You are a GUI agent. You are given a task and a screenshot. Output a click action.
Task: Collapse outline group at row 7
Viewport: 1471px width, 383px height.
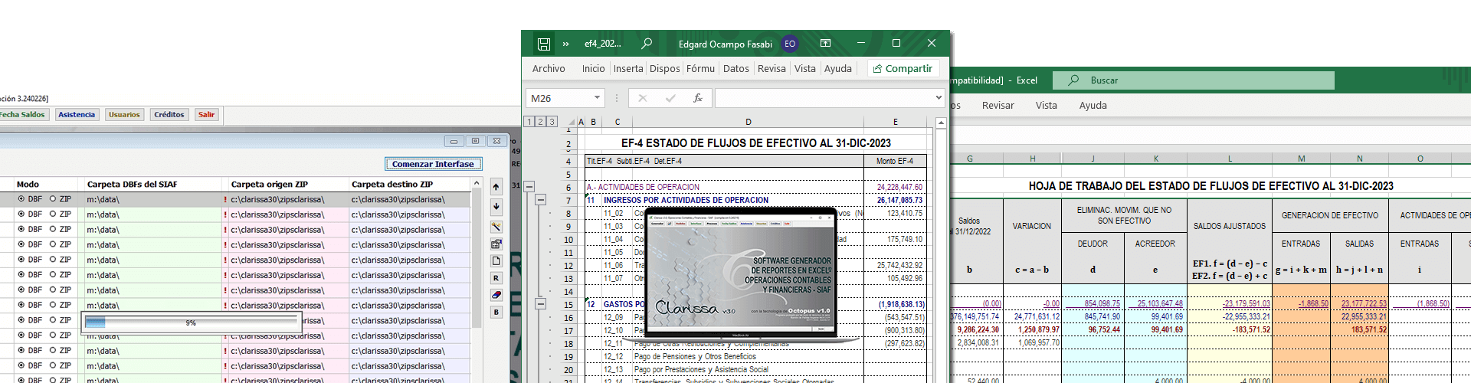541,200
